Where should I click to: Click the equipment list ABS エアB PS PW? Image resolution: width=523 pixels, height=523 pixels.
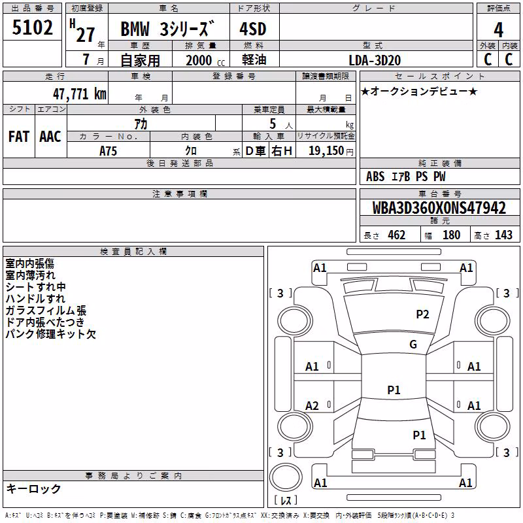click(405, 177)
